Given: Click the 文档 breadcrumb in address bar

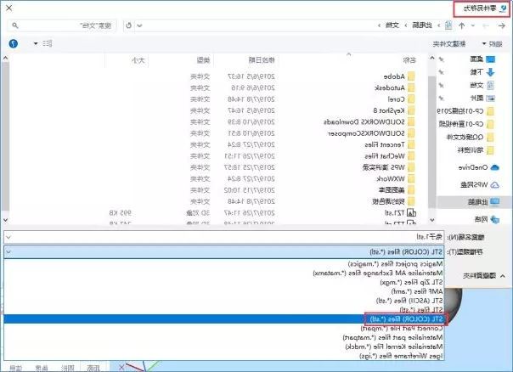Looking at the screenshot, I should (x=392, y=25).
